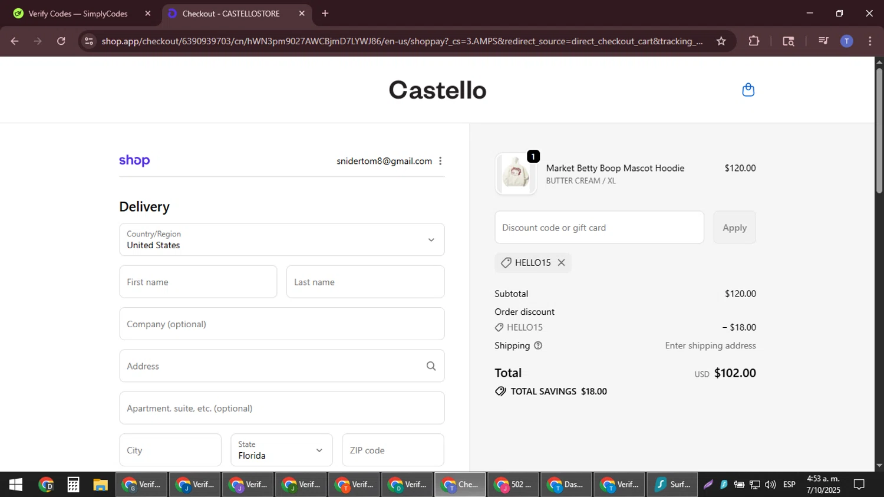The image size is (884, 497).
Task: Focus the Last name field
Action: tap(365, 282)
